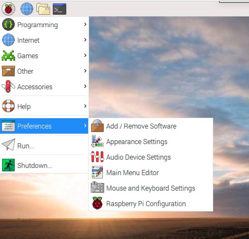This screenshot has width=249, height=239.
Task: Choose Run... from the main menu
Action: click(x=44, y=145)
